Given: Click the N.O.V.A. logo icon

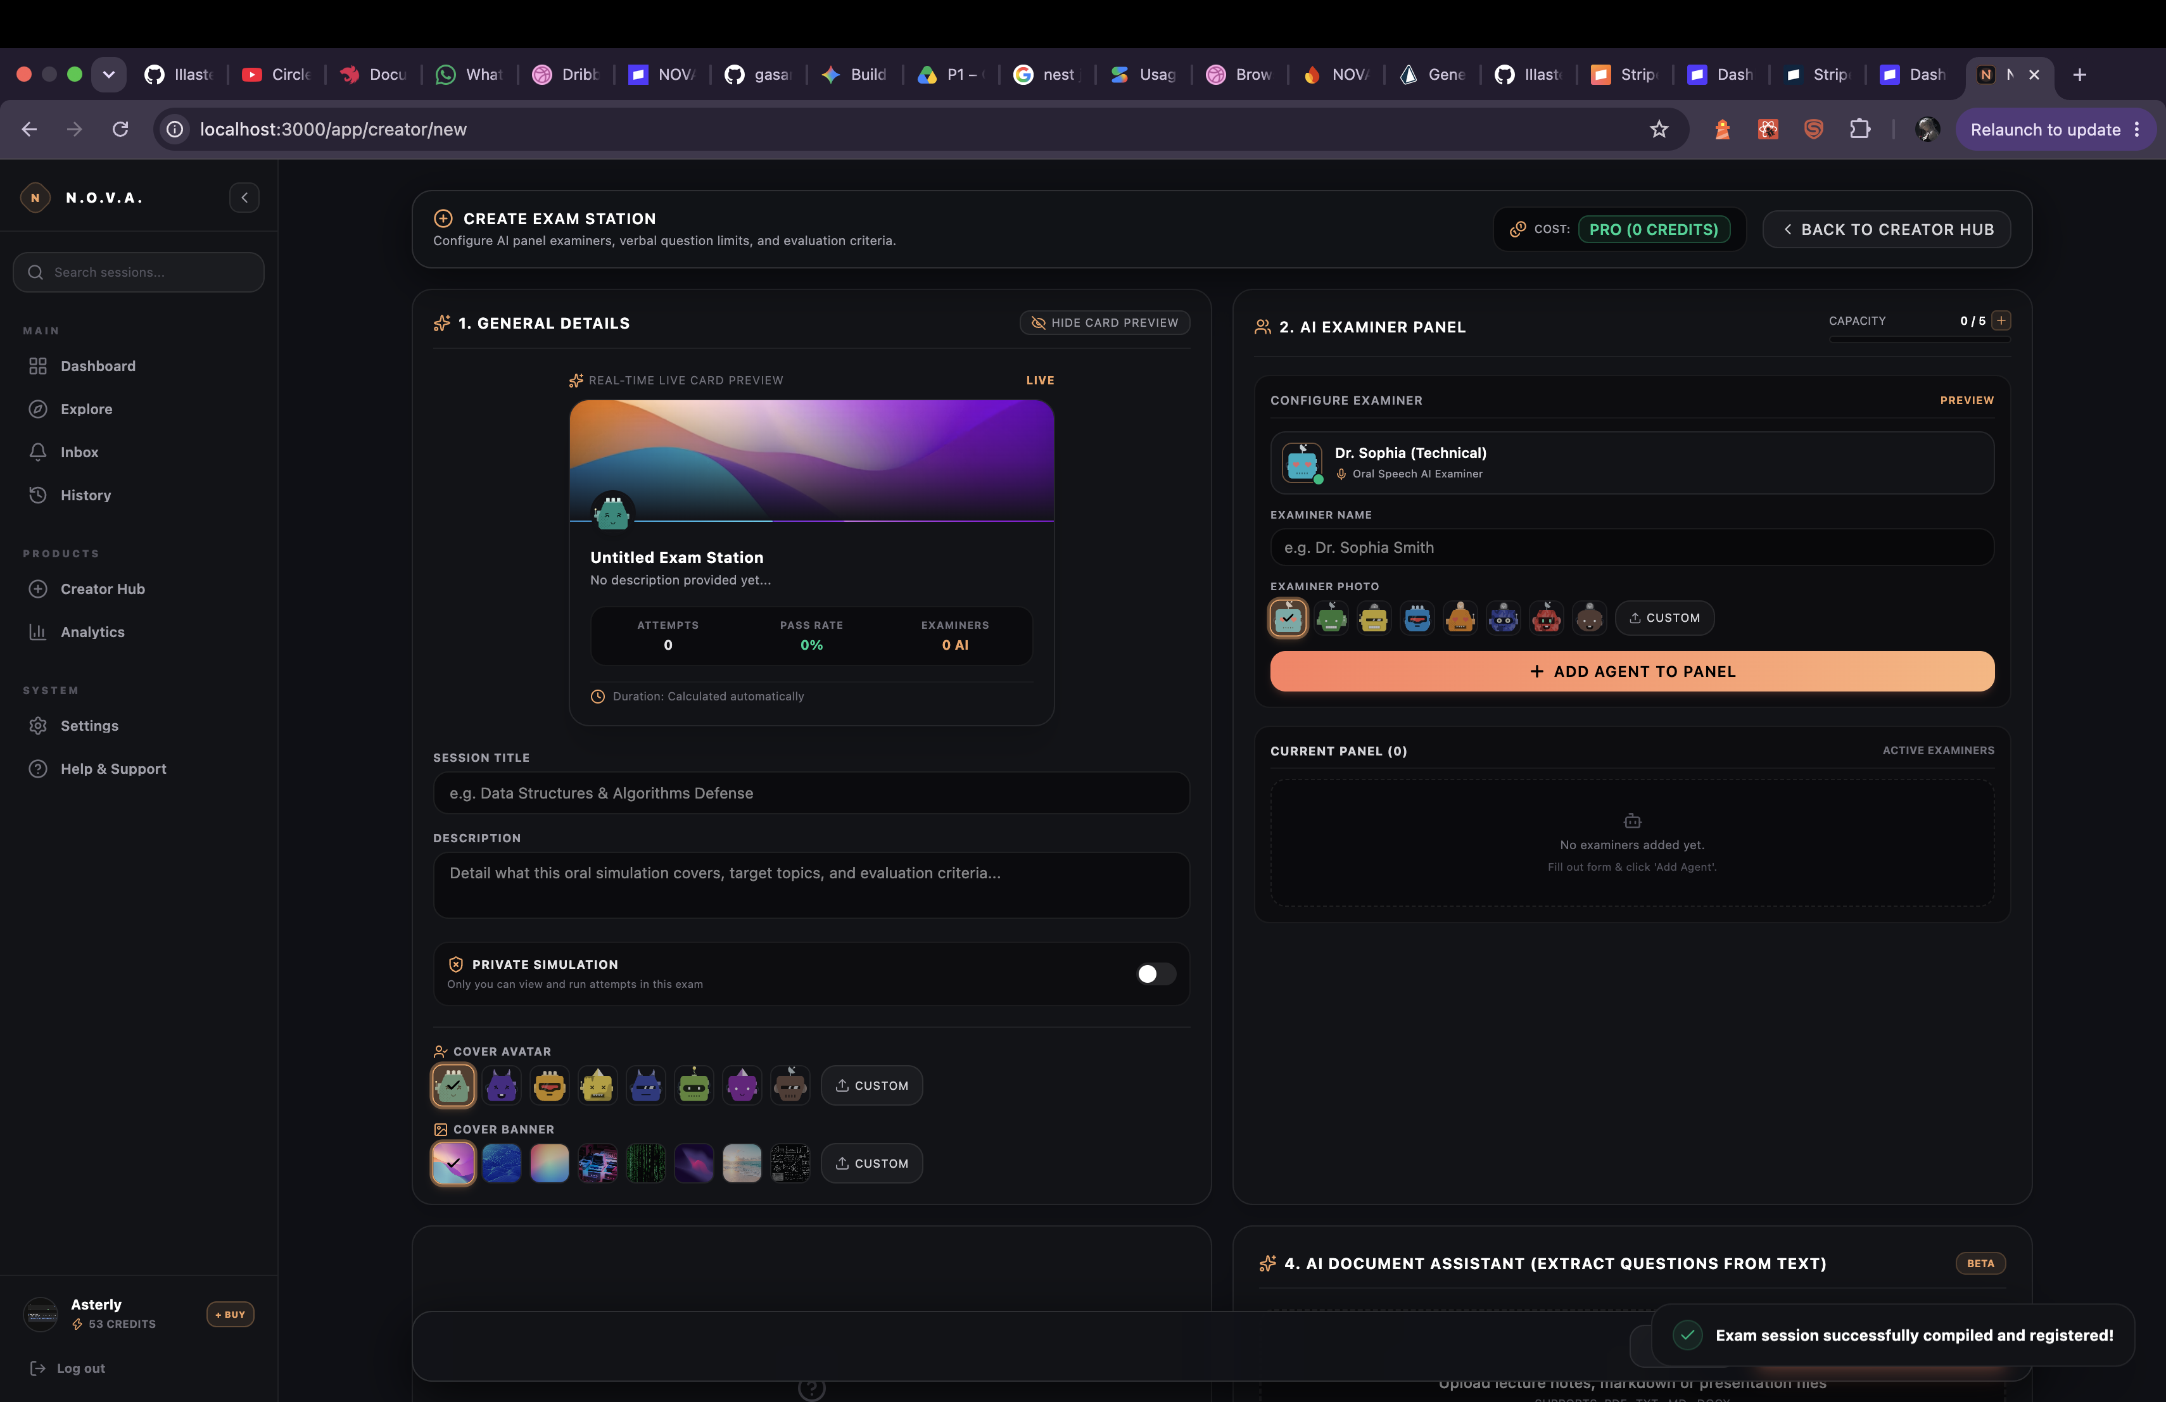Looking at the screenshot, I should click(35, 198).
